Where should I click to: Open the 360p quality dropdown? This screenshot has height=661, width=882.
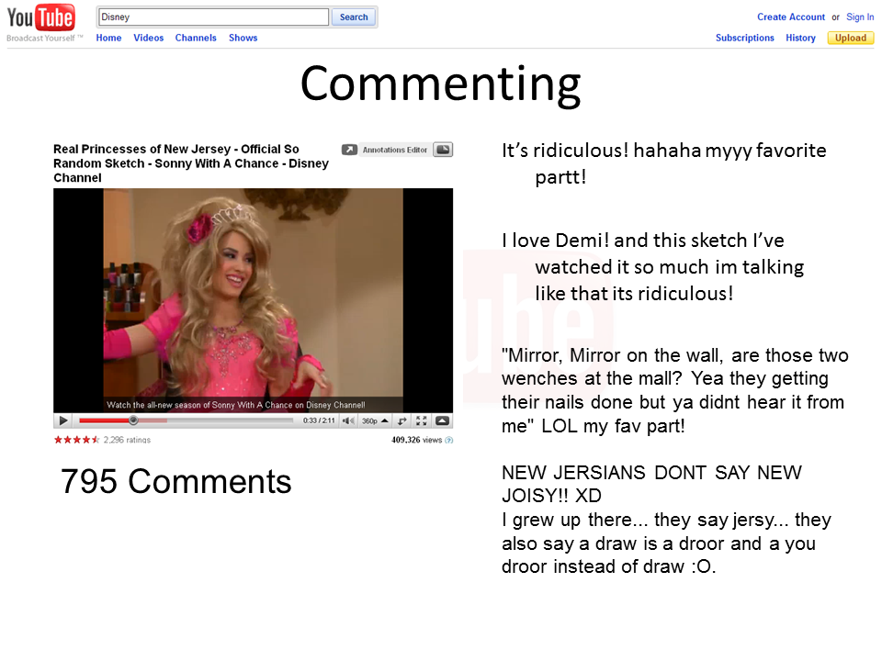tap(375, 420)
